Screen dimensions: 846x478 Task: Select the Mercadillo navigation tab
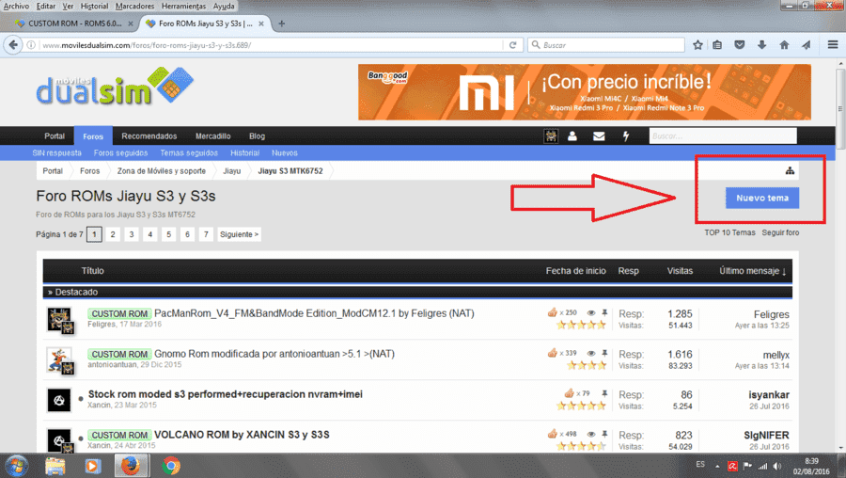[213, 136]
